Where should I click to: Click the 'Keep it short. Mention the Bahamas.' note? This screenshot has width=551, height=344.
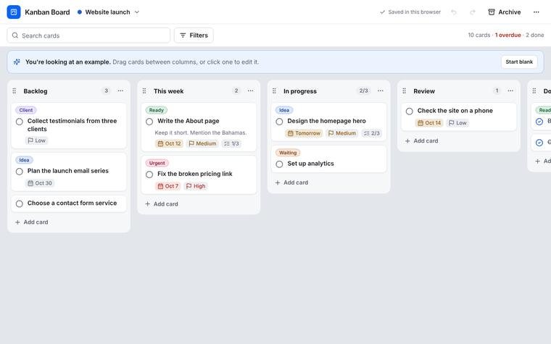[201, 133]
